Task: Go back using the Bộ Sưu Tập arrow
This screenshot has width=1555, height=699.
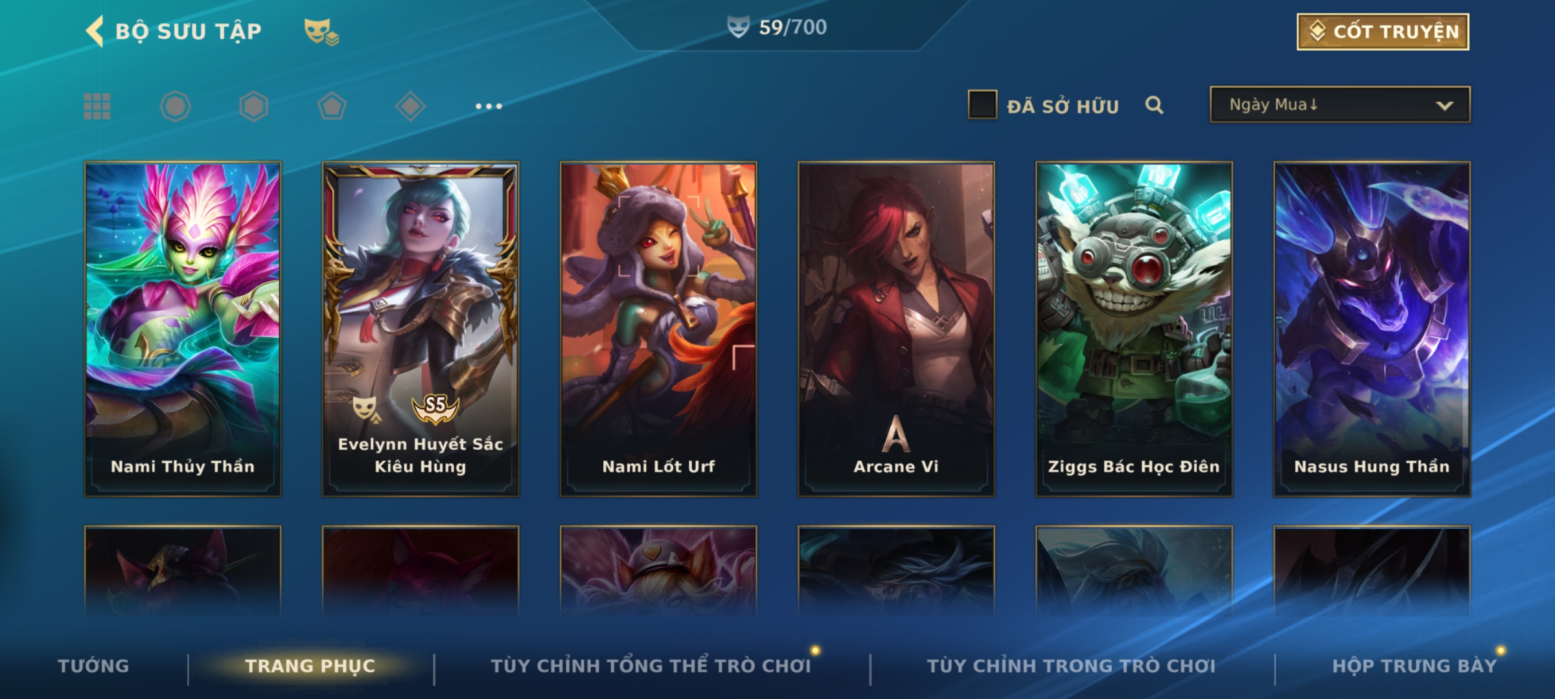Action: pyautogui.click(x=95, y=31)
